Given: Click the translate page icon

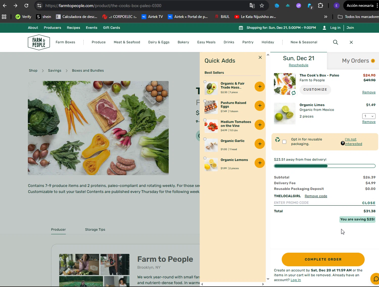Looking at the screenshot, I should point(252,6).
